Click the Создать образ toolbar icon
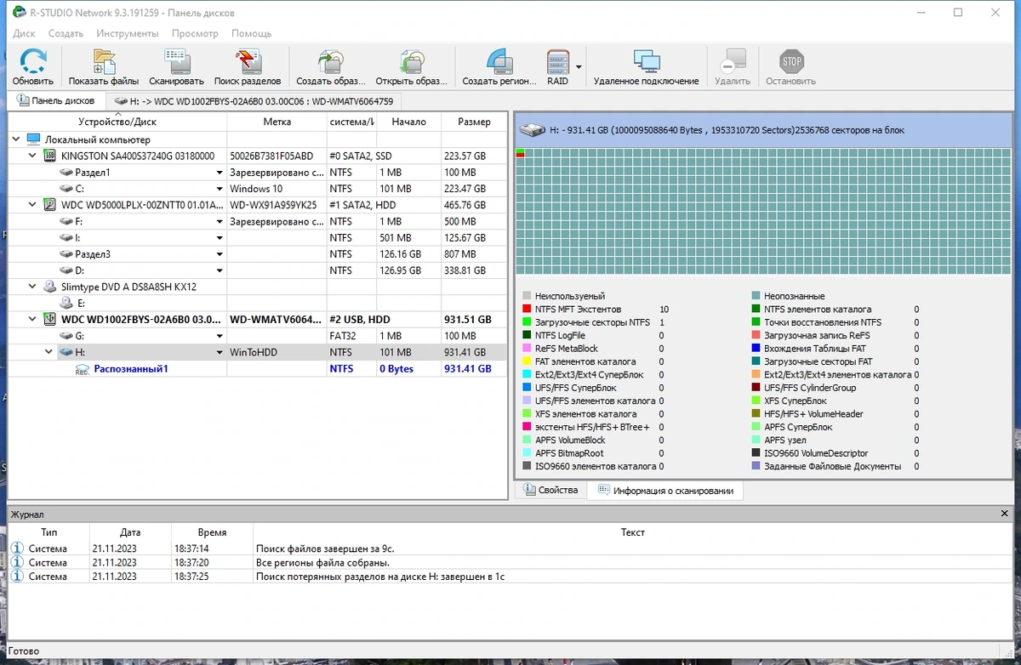Image resolution: width=1021 pixels, height=665 pixels. (x=329, y=62)
